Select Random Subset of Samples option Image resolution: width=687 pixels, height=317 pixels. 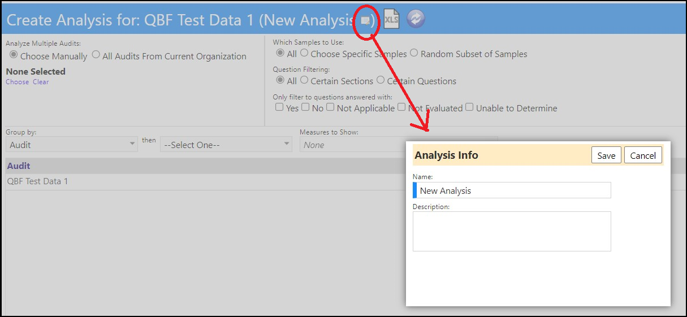tap(414, 53)
